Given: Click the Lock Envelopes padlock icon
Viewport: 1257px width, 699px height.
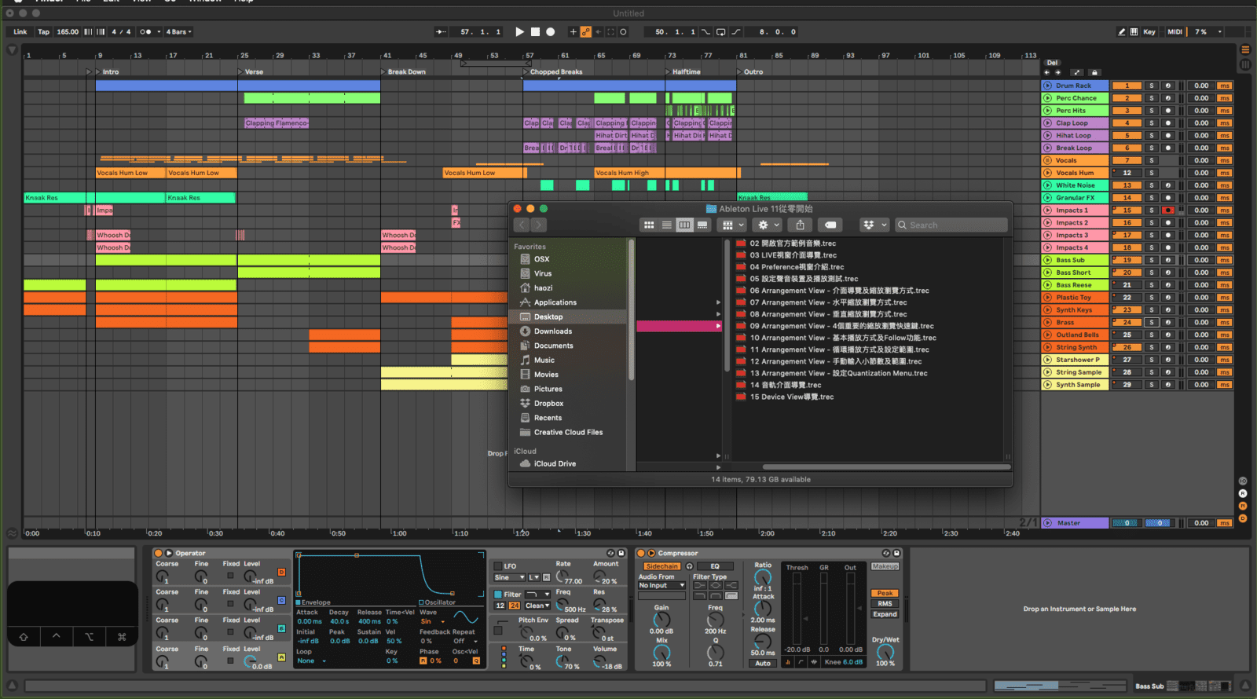Looking at the screenshot, I should 1094,72.
